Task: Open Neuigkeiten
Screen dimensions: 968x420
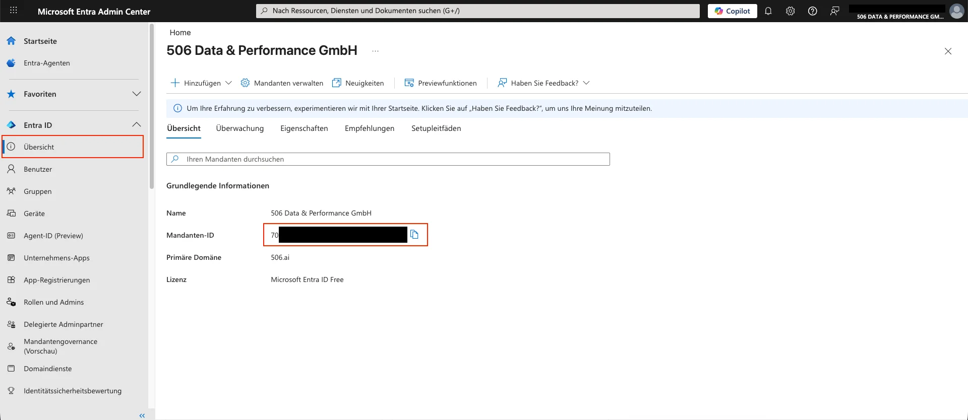Action: click(x=358, y=83)
